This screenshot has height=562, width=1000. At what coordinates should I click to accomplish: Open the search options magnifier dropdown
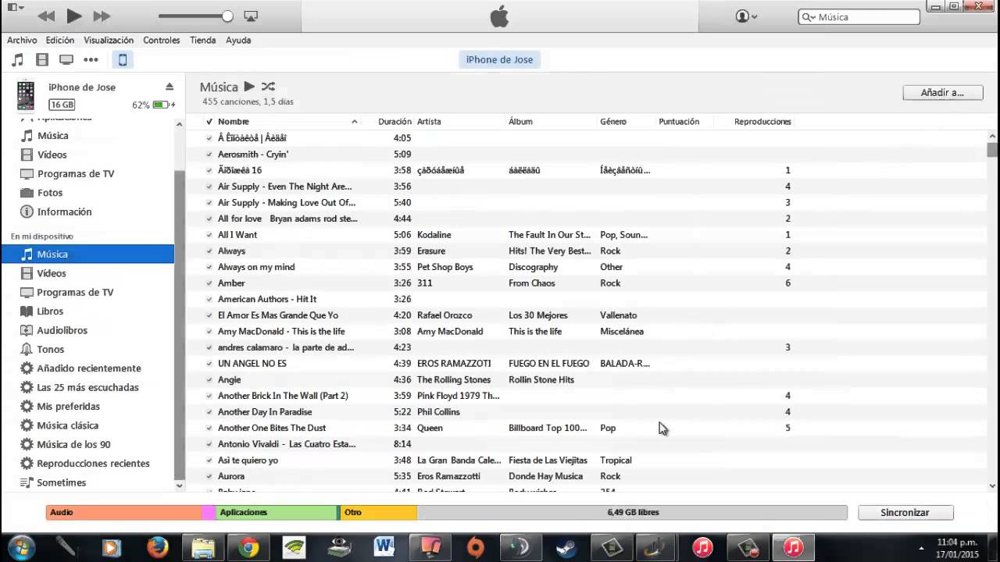[809, 16]
